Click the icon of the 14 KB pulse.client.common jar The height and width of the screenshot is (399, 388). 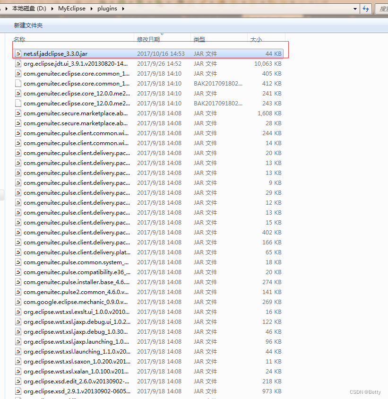tap(18, 143)
